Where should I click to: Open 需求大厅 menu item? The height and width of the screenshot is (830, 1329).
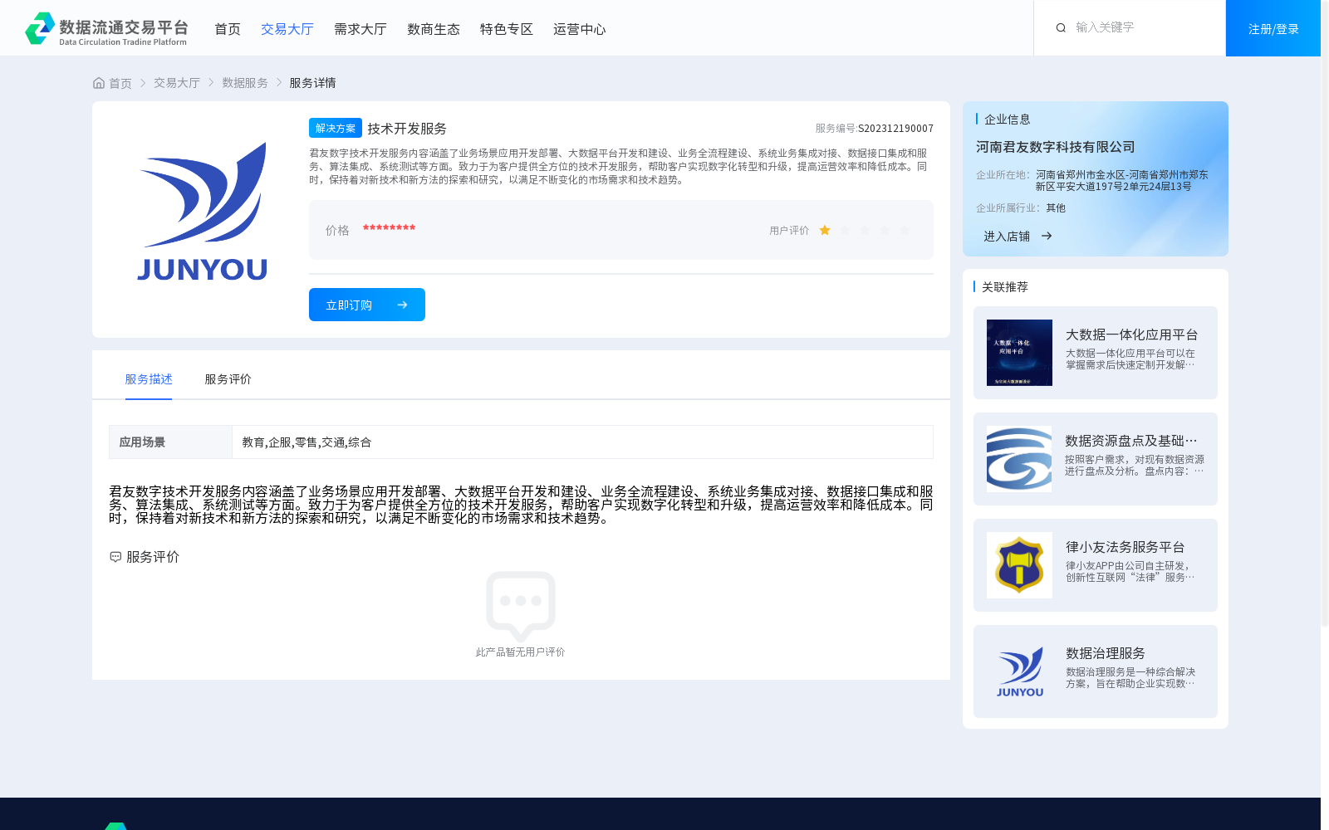coord(360,29)
